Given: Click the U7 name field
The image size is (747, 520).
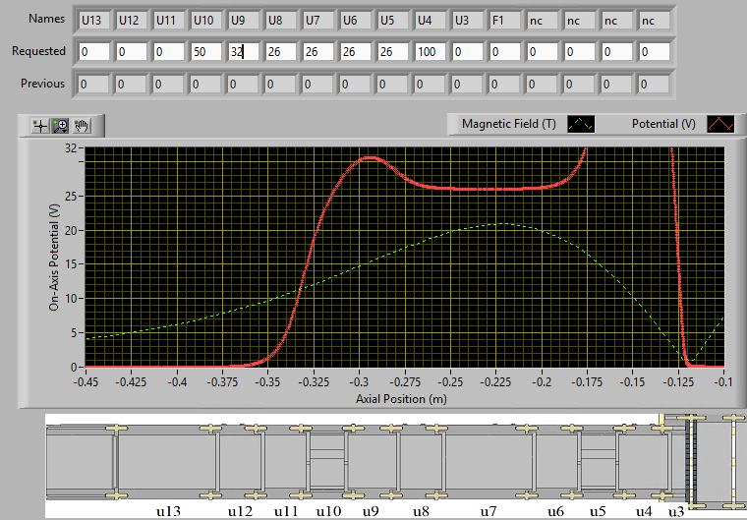Looking at the screenshot, I should click(x=317, y=21).
